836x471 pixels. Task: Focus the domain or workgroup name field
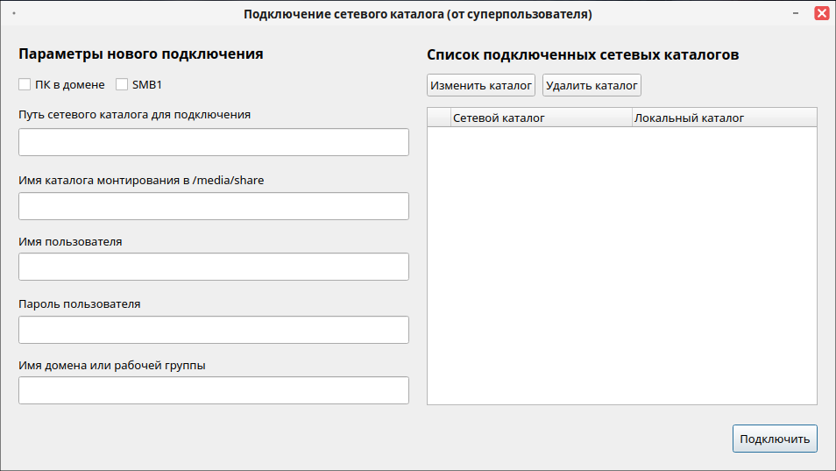[213, 390]
